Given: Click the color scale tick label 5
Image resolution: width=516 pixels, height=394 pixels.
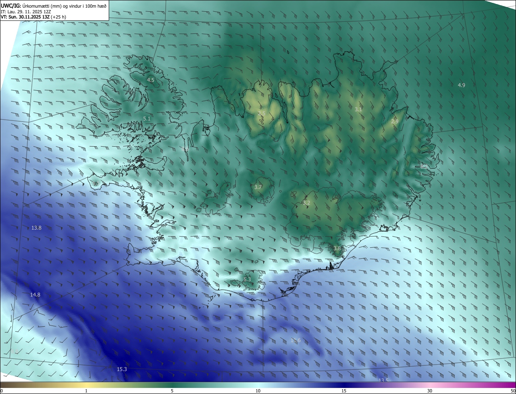Looking at the screenshot, I should (x=172, y=391).
